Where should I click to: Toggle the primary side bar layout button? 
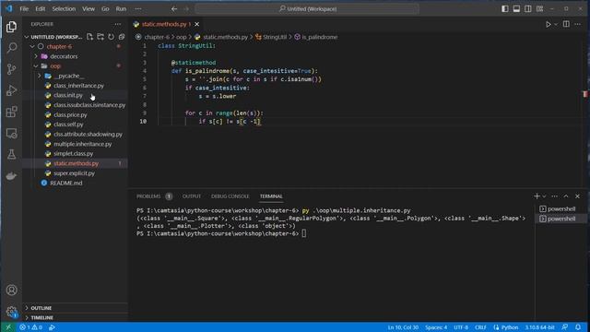[x=505, y=8]
